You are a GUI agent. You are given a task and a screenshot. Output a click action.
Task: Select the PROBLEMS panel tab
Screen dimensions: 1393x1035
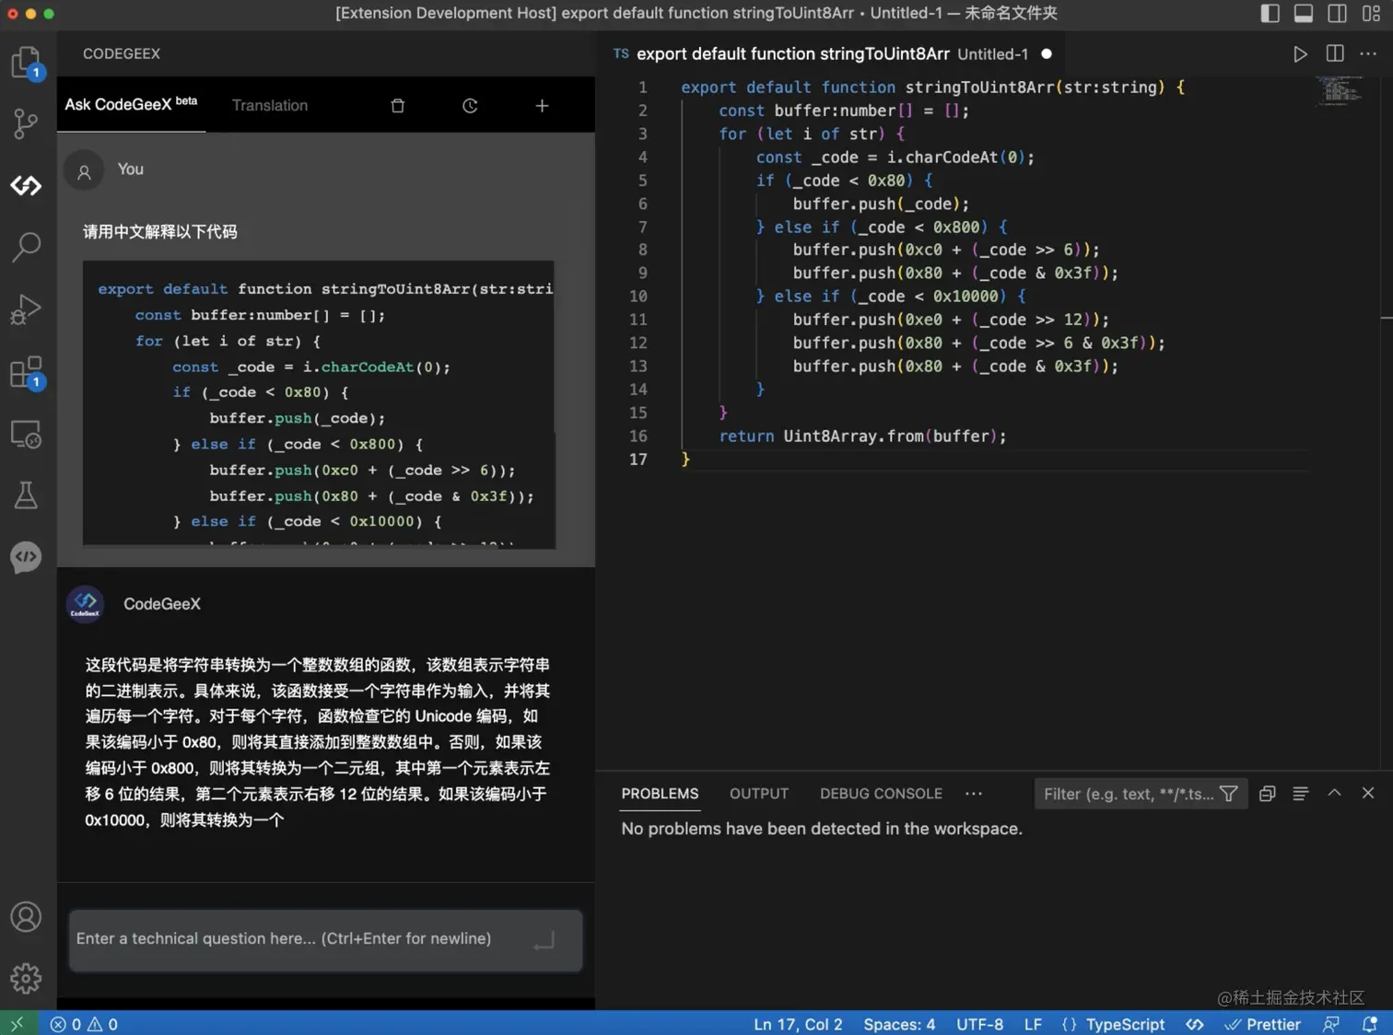pos(660,794)
